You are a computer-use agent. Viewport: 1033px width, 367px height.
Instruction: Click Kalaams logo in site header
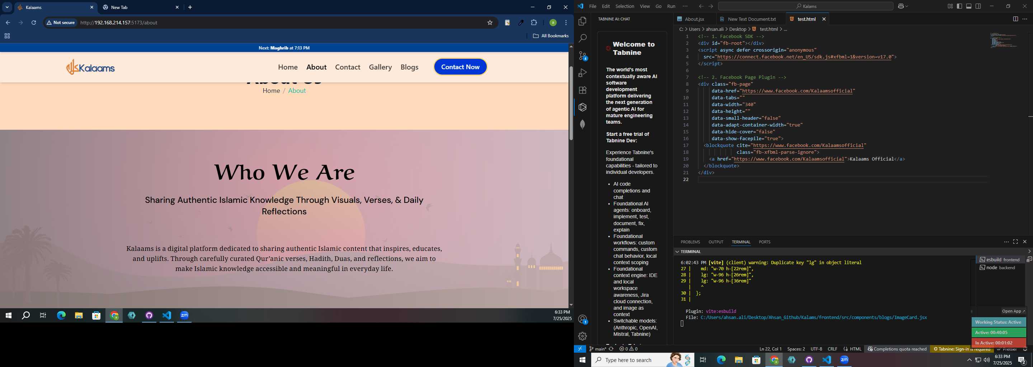pos(91,67)
